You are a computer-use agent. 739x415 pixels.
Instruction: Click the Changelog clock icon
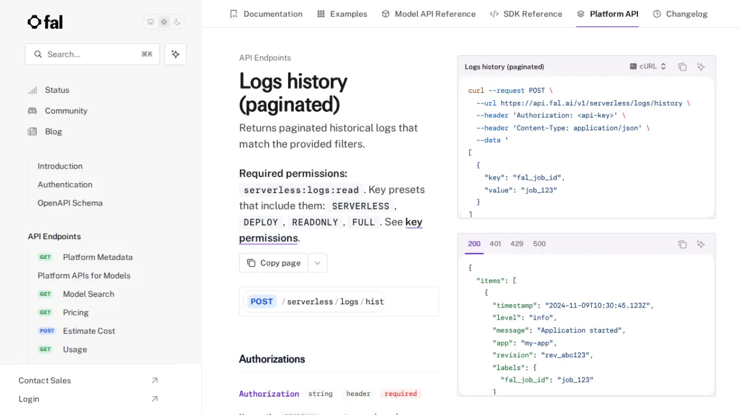coord(657,14)
